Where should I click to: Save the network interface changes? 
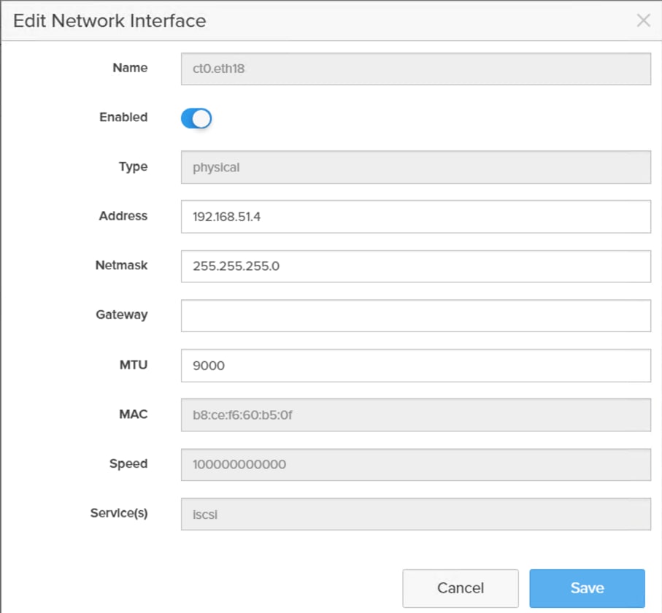pyautogui.click(x=588, y=588)
